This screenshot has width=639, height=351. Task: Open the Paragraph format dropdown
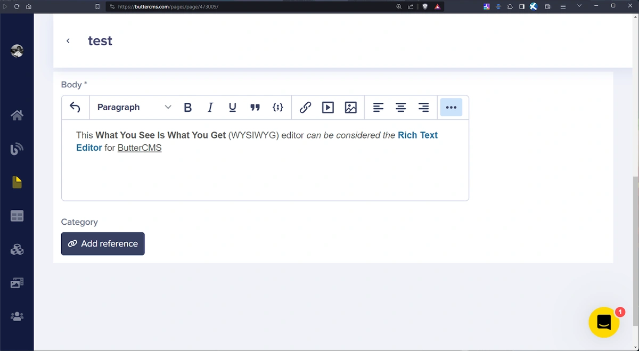pos(134,108)
